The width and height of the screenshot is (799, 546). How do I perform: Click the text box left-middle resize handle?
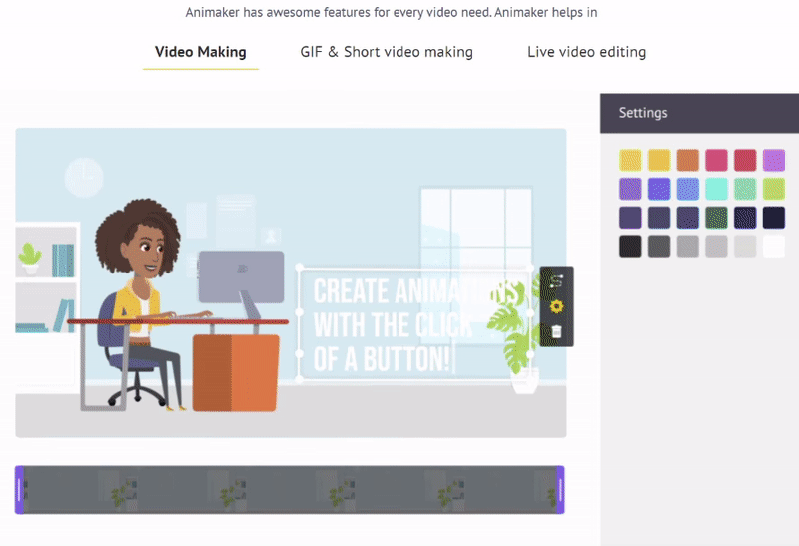299,312
